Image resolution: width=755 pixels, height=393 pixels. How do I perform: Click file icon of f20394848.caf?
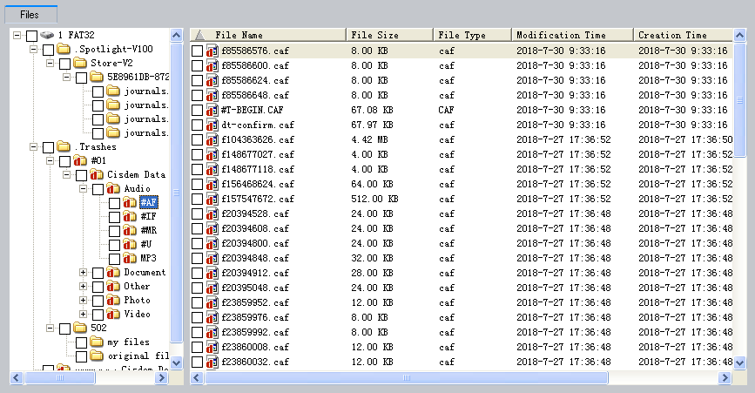coord(212,258)
